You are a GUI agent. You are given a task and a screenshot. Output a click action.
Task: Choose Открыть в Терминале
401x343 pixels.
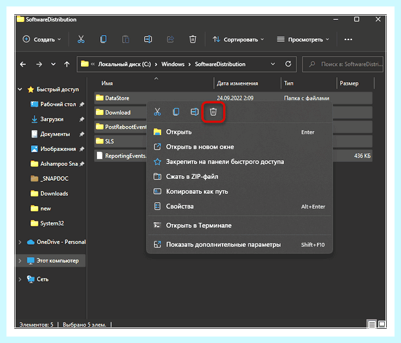239,225
